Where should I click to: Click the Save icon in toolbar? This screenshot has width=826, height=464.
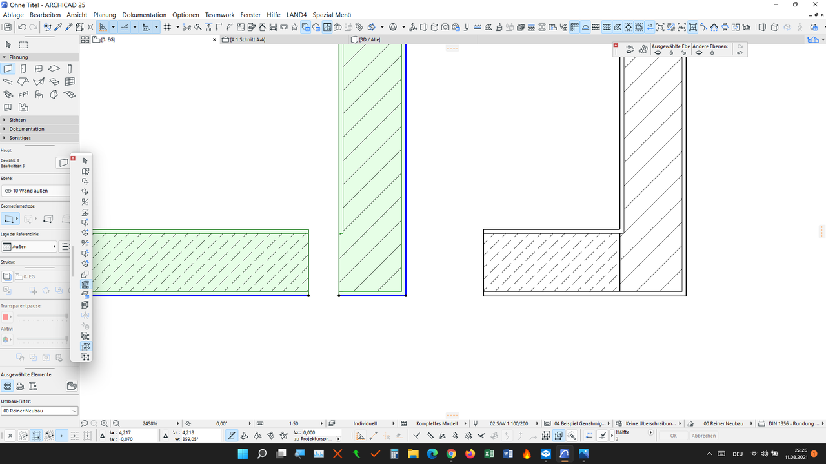pos(8,27)
